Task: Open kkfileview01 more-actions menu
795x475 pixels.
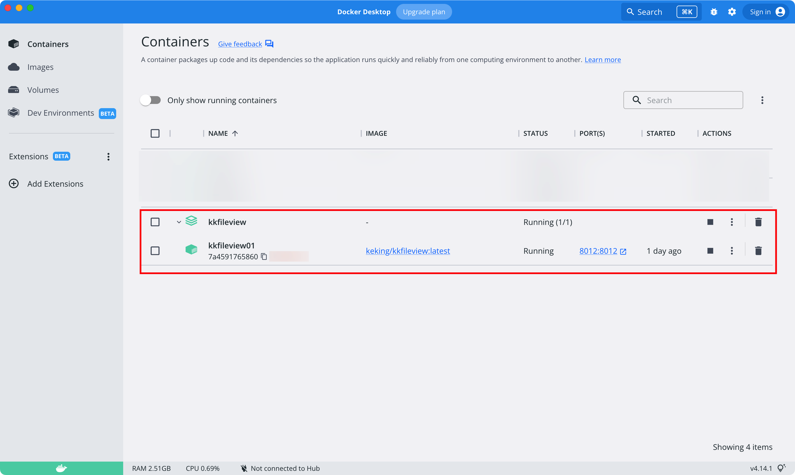Action: (x=732, y=251)
